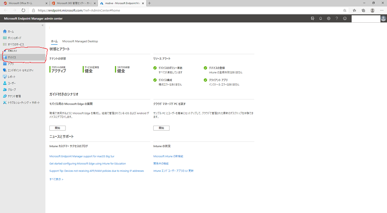Click the browser forward arrow

(x=14, y=10)
